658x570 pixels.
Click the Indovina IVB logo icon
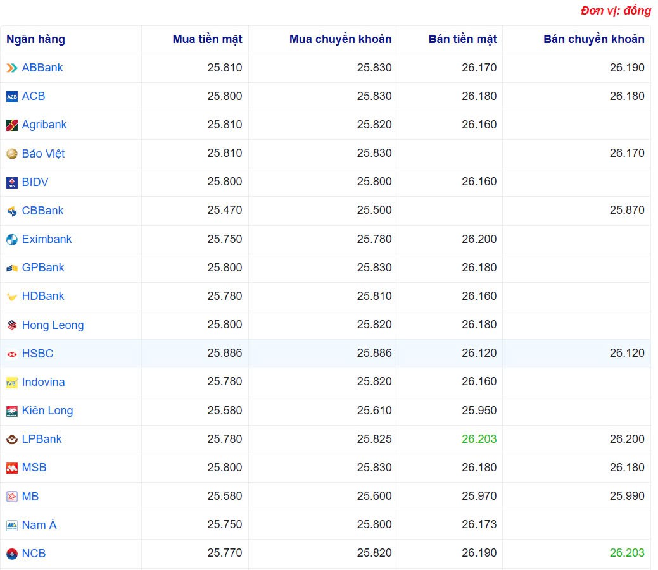12,382
